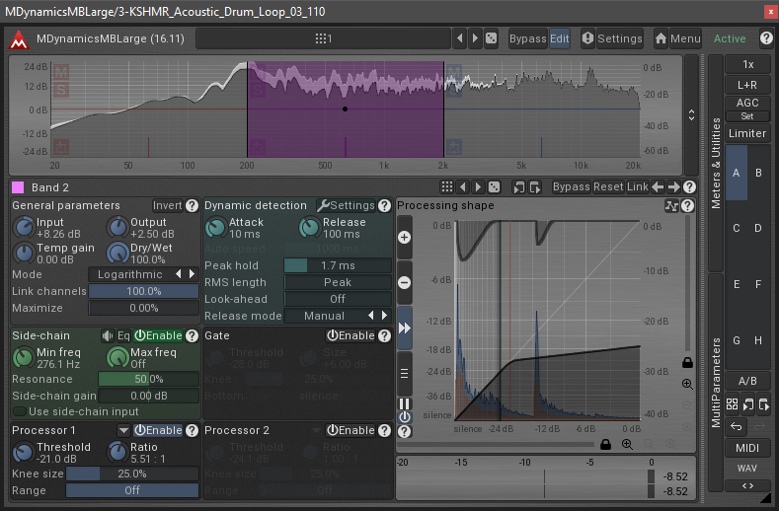
Task: Toggle the Processing shape power button
Action: pyautogui.click(x=405, y=417)
